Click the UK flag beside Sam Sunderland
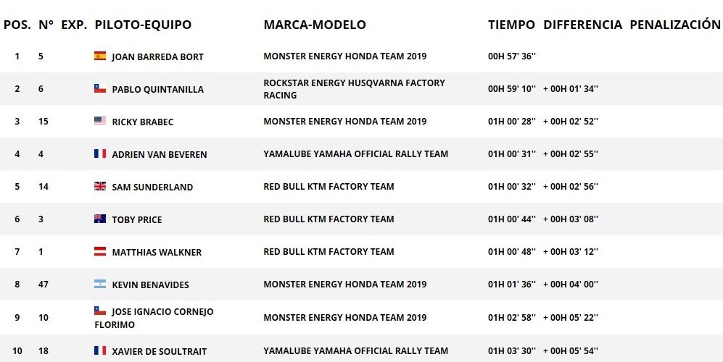 (100, 186)
